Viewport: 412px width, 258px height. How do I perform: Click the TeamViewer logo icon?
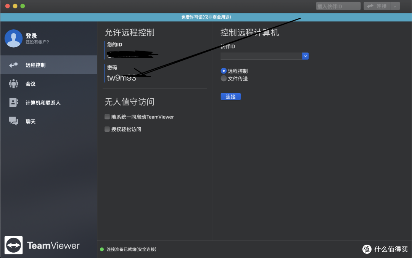[x=13, y=245]
